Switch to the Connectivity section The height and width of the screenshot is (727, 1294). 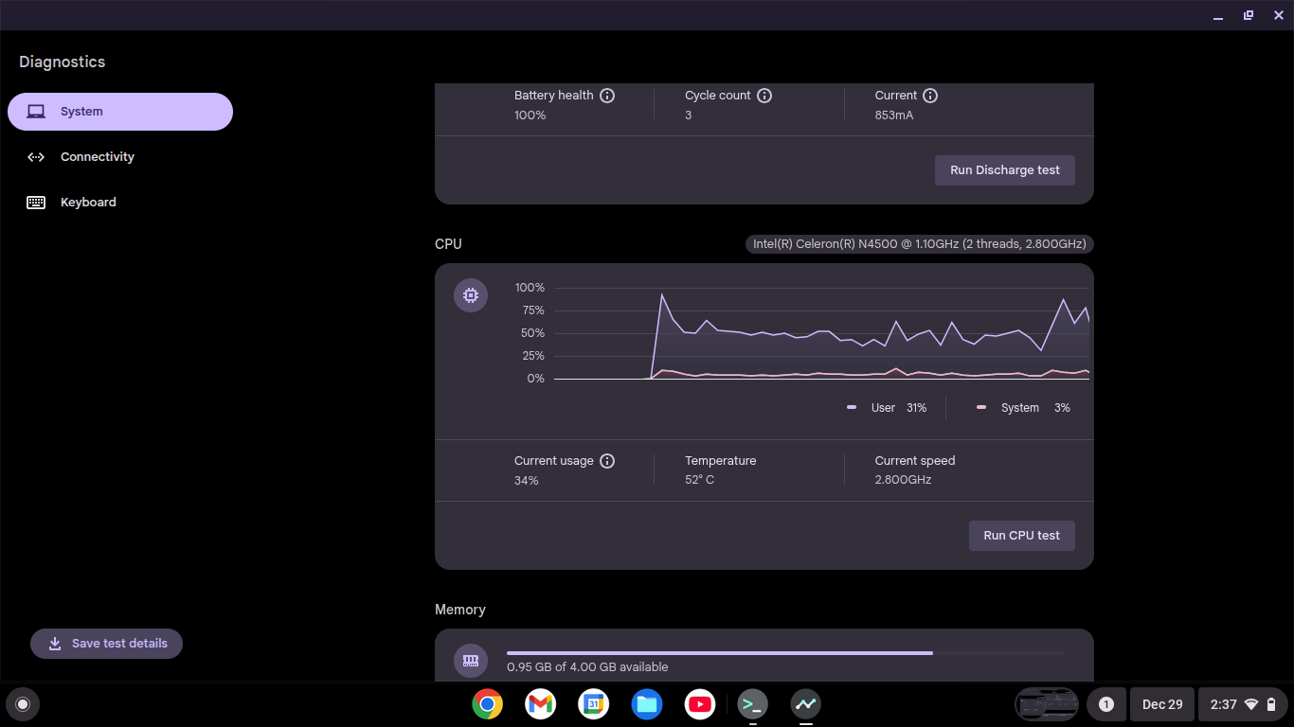tap(98, 157)
